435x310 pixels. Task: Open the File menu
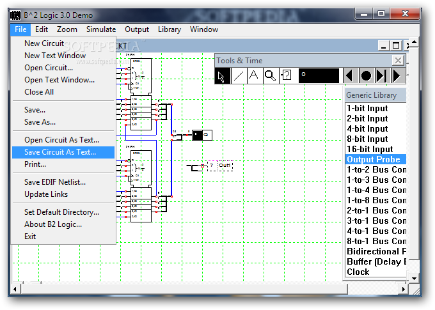click(x=20, y=29)
